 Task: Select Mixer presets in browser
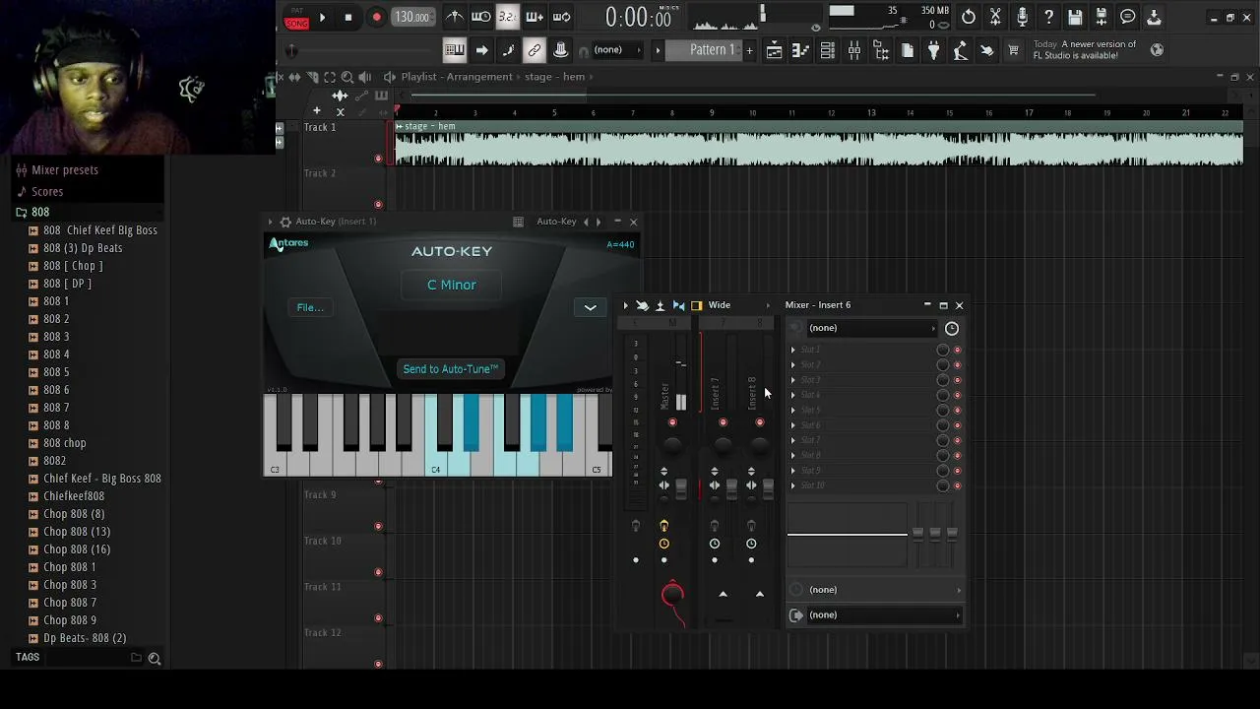(65, 170)
